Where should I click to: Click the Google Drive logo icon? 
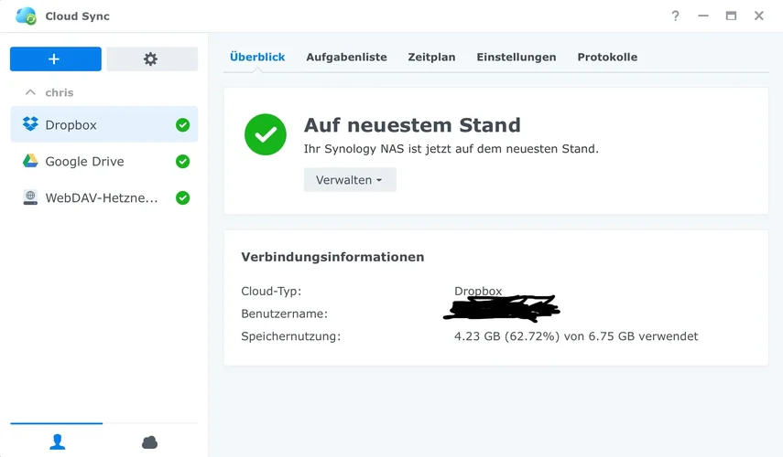tap(30, 162)
